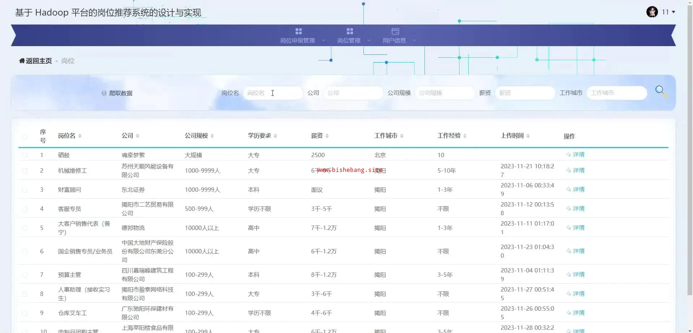Focus the 工作城市 search field
Screen dimensions: 693x333
(616, 93)
